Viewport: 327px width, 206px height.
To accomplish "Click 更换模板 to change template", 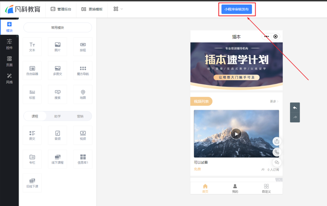I will pos(92,9).
